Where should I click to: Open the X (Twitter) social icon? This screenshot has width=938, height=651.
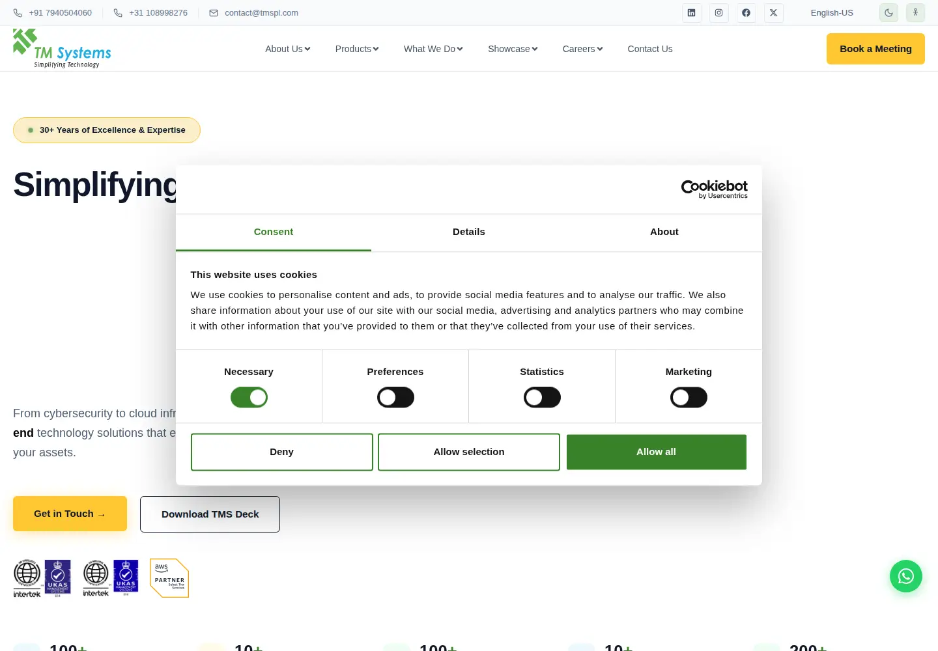(x=773, y=12)
